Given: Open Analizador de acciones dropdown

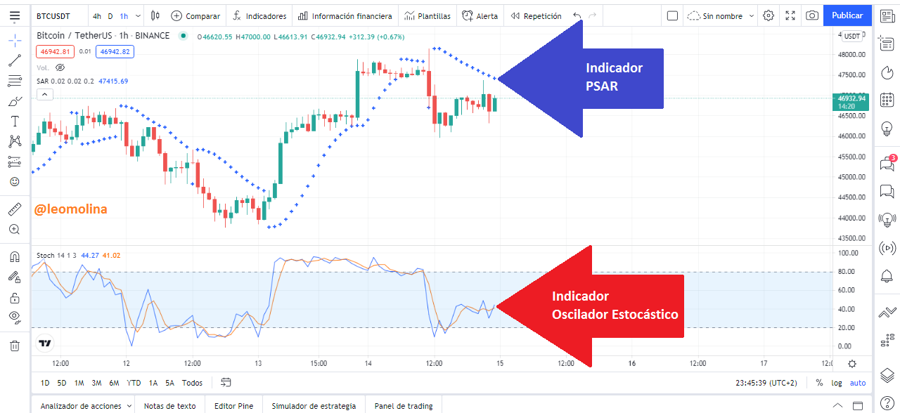Looking at the screenshot, I should (86, 405).
